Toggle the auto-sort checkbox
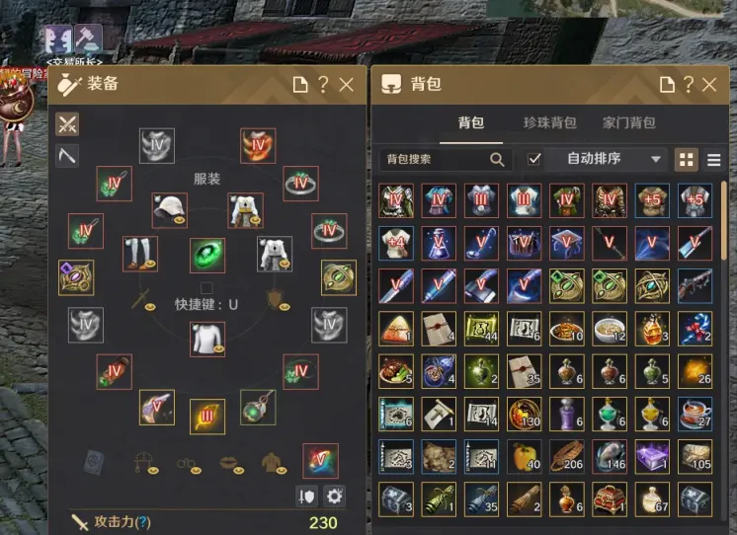737x535 pixels. click(533, 159)
